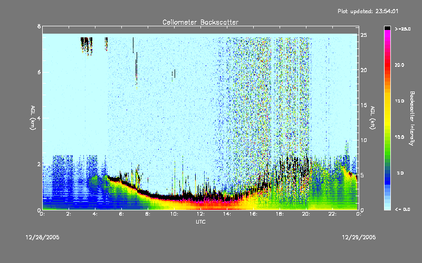The height and width of the screenshot is (263, 422).
Task: Click the '22:' hour tick on the UTC axis
Action: tap(332, 214)
